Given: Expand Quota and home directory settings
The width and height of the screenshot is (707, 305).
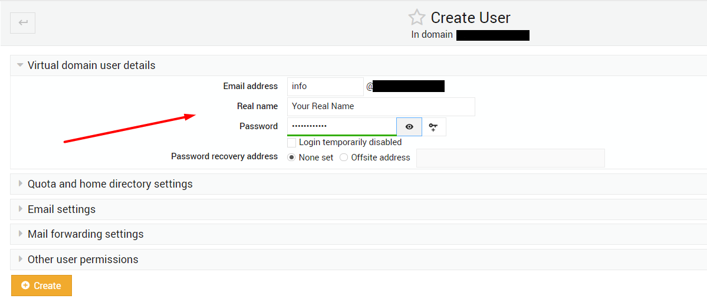Looking at the screenshot, I should click(x=110, y=184).
